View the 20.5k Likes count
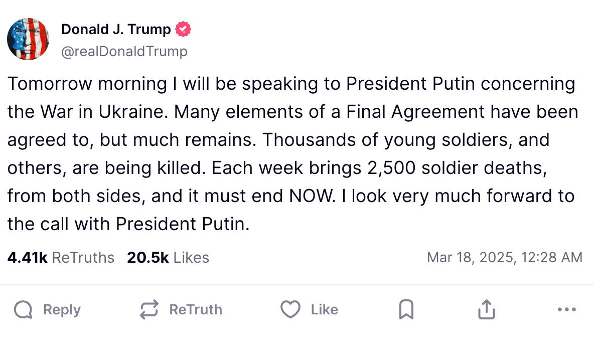The height and width of the screenshot is (358, 594). point(147,258)
